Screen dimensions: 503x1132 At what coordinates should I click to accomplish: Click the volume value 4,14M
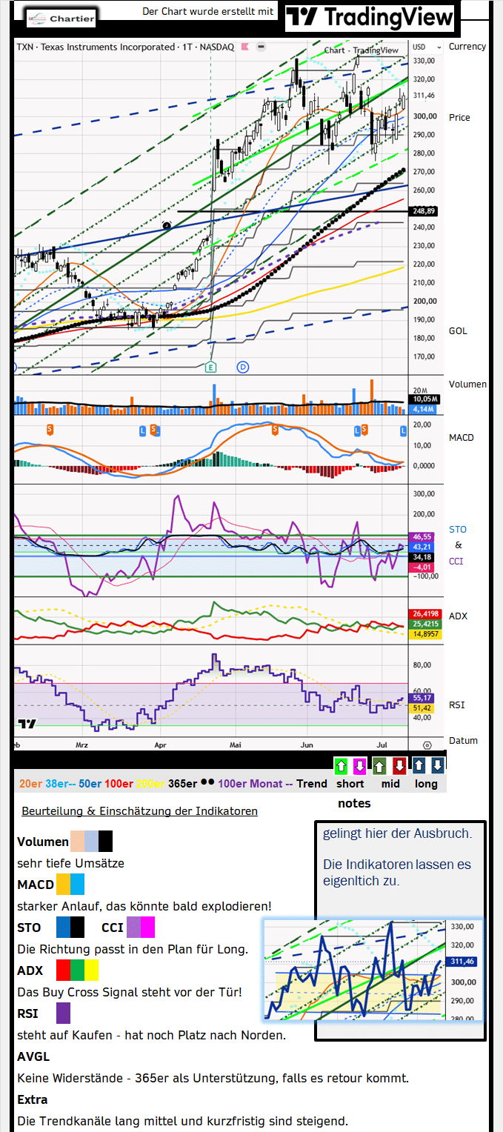[424, 409]
